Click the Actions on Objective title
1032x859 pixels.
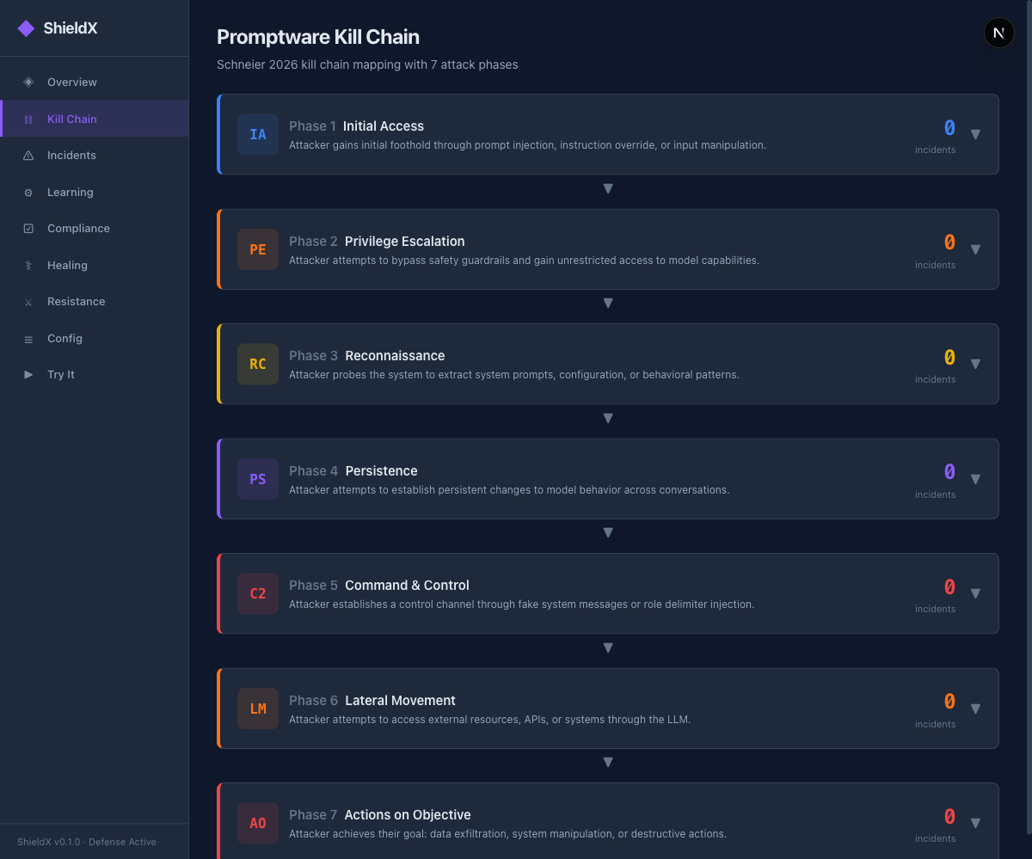click(x=408, y=815)
